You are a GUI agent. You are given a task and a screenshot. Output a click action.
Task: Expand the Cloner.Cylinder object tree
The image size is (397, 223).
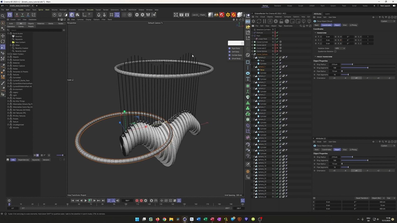click(252, 42)
